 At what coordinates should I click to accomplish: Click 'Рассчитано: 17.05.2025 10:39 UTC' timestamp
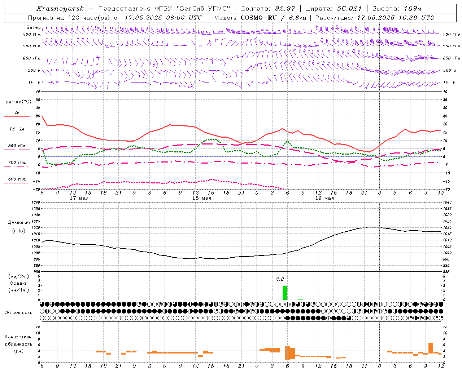[375, 18]
